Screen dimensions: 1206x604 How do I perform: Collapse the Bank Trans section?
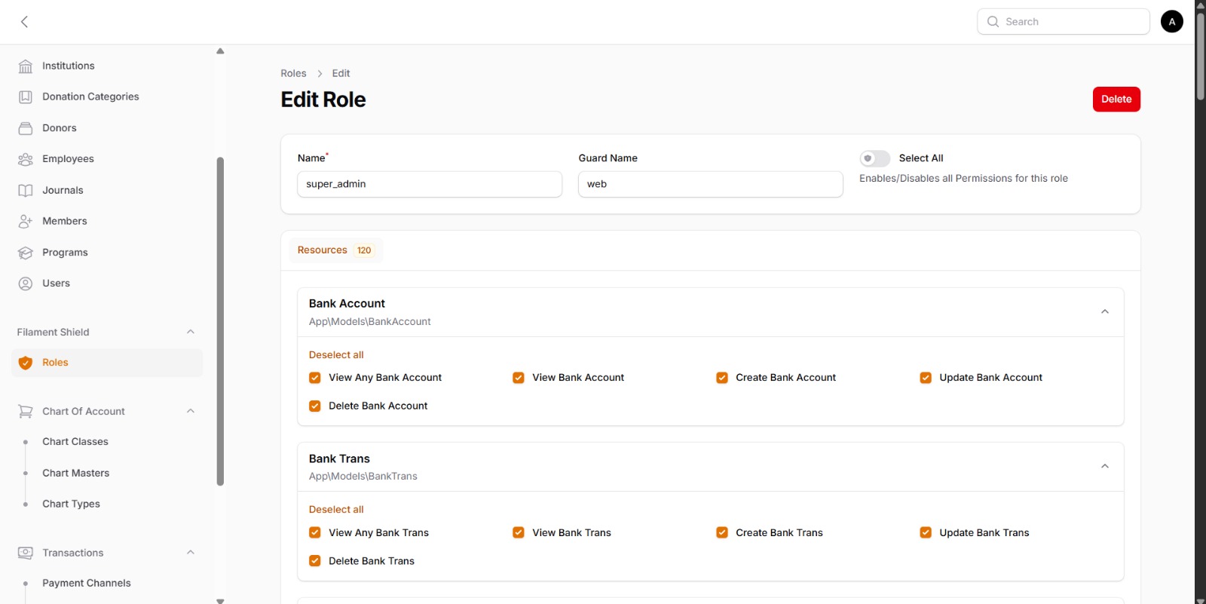[1105, 467]
